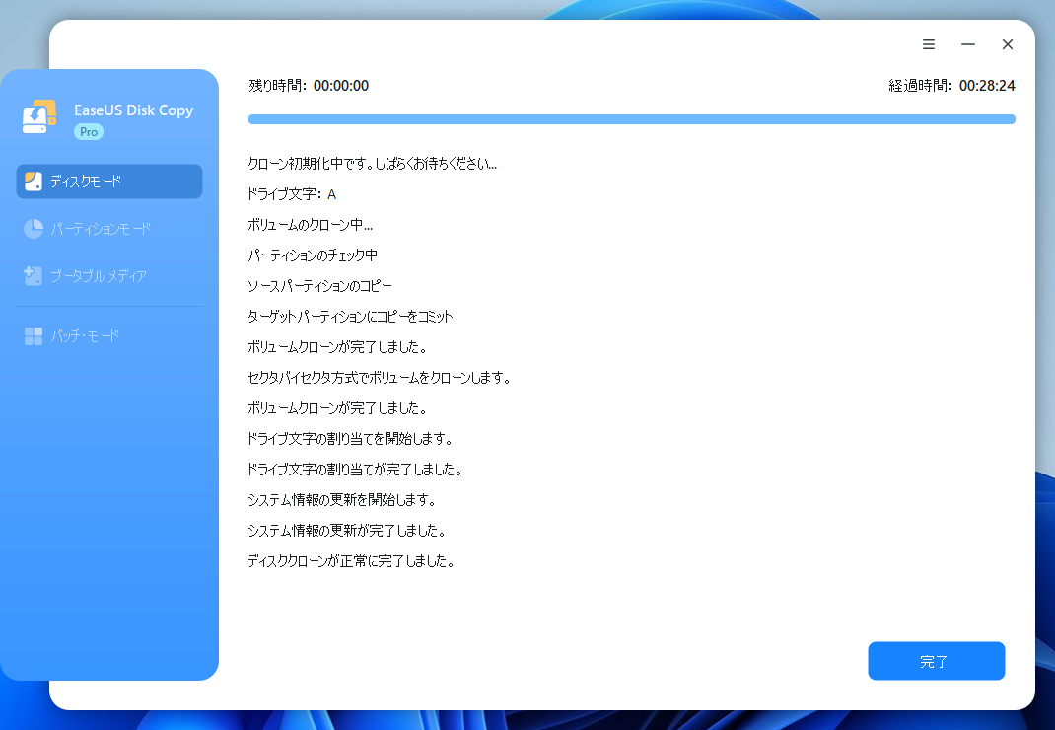Click the bootable media icon in the sidebar
The height and width of the screenshot is (730, 1055).
[34, 276]
